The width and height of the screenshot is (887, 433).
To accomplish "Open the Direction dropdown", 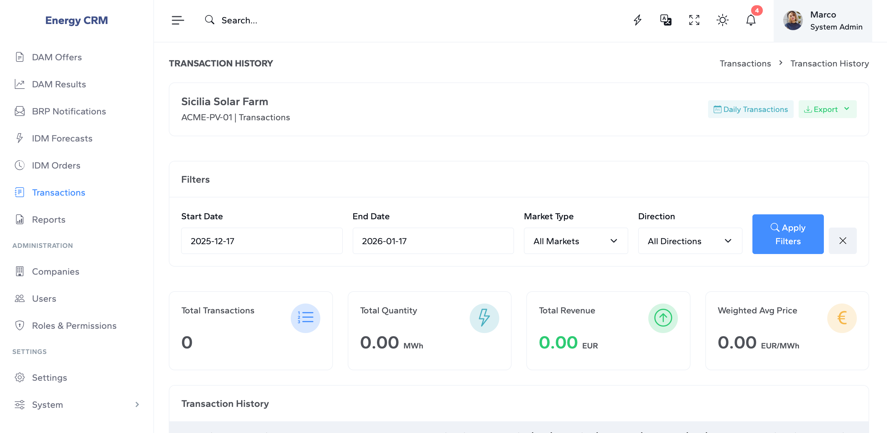I will [690, 241].
